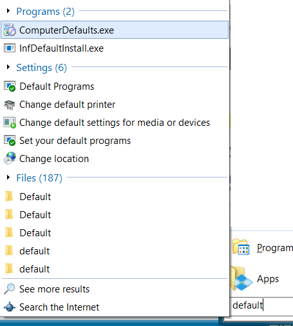The image size is (293, 326).
Task: Click the InfDefaultInstall.exe icon
Action: (x=10, y=48)
